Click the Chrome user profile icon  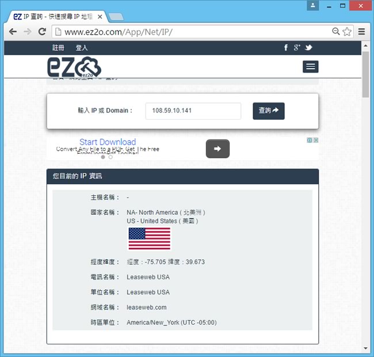[x=312, y=6]
